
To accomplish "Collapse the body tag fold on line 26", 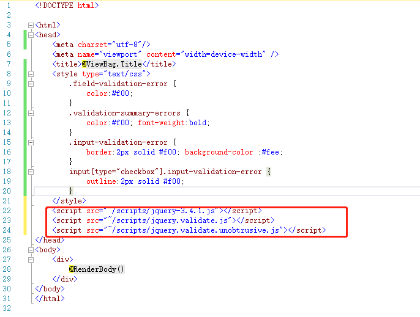I will (x=31, y=250).
